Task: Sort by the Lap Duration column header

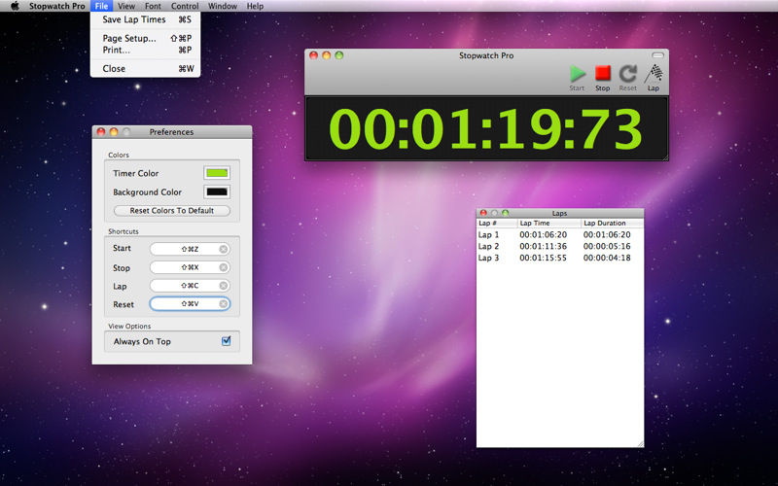Action: tap(613, 224)
